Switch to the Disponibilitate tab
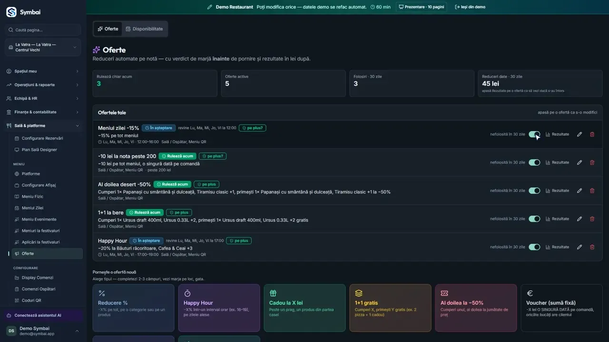 coord(144,29)
